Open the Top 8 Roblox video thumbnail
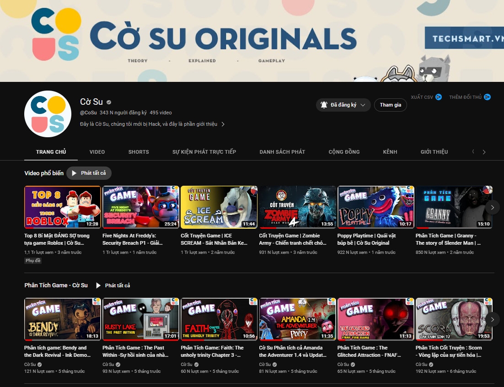Image resolution: width=504 pixels, height=387 pixels. [x=63, y=207]
